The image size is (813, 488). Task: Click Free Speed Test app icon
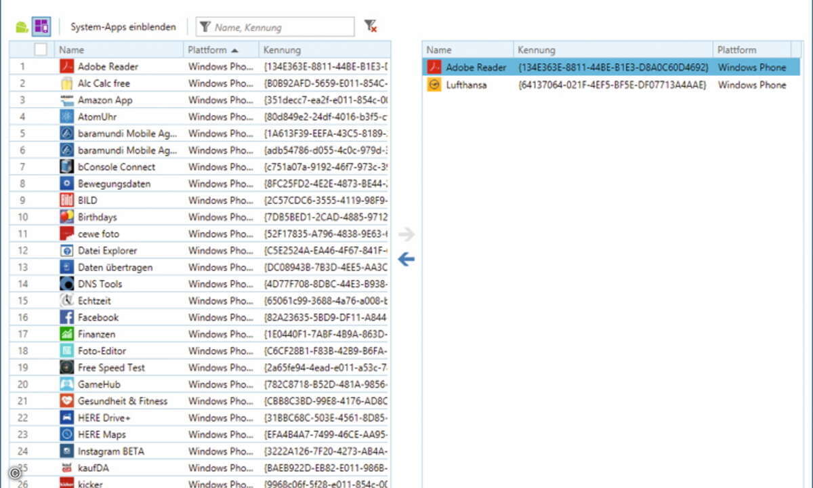(x=66, y=367)
